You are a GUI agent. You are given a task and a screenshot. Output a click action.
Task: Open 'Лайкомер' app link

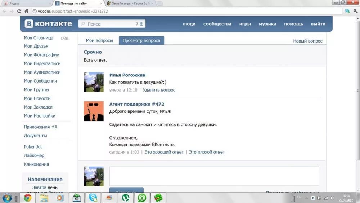[34, 155]
